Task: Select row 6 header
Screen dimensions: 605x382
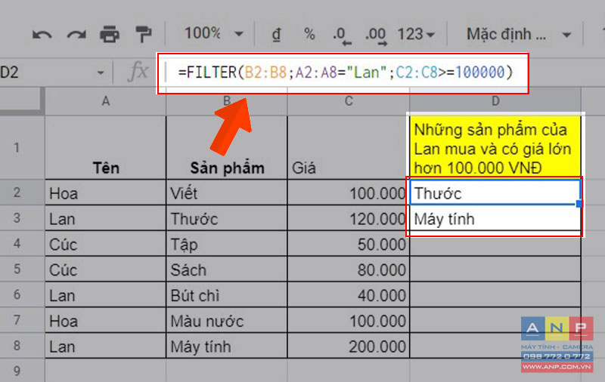Action: point(23,294)
